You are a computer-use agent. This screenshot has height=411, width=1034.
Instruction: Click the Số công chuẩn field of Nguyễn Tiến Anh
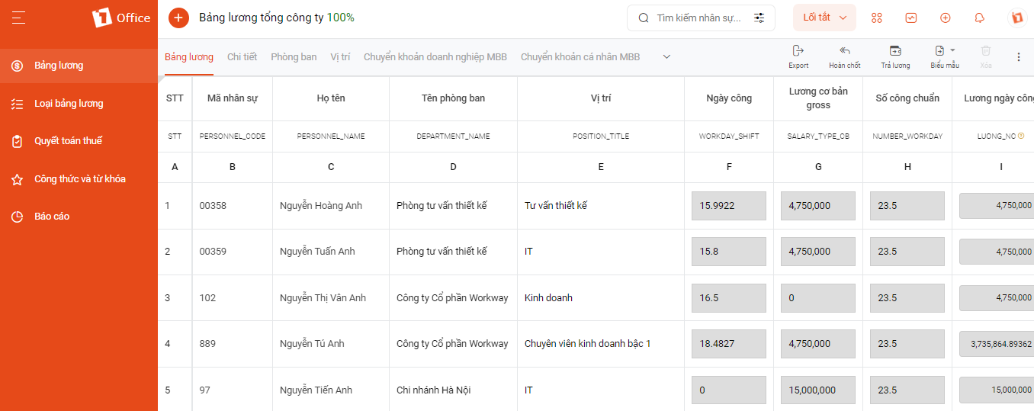point(907,390)
